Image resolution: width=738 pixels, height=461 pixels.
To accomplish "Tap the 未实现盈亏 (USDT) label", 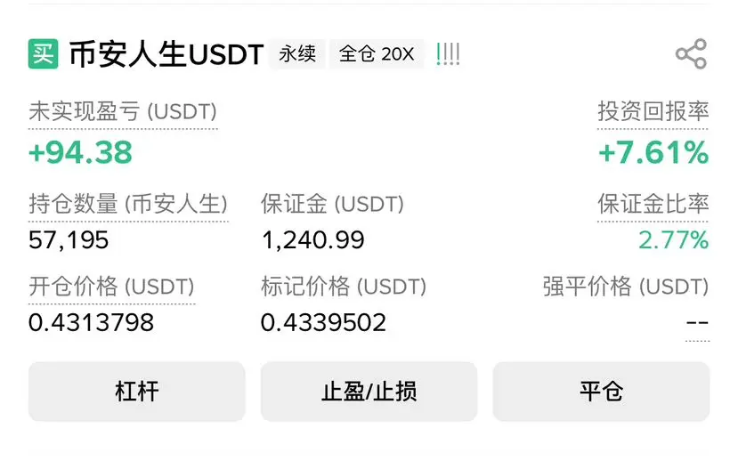I will point(123,112).
